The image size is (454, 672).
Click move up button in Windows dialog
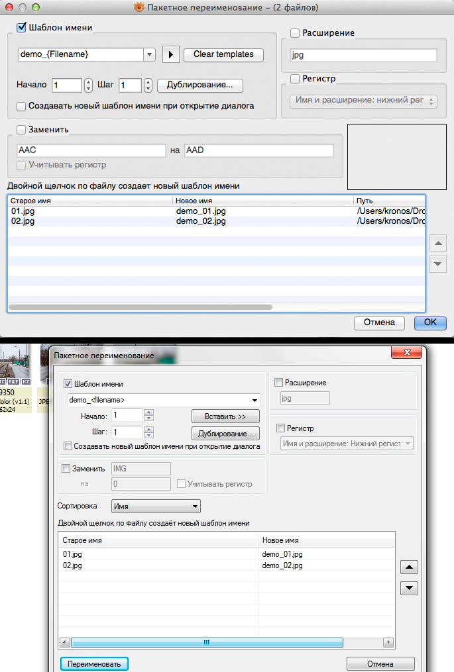point(409,567)
